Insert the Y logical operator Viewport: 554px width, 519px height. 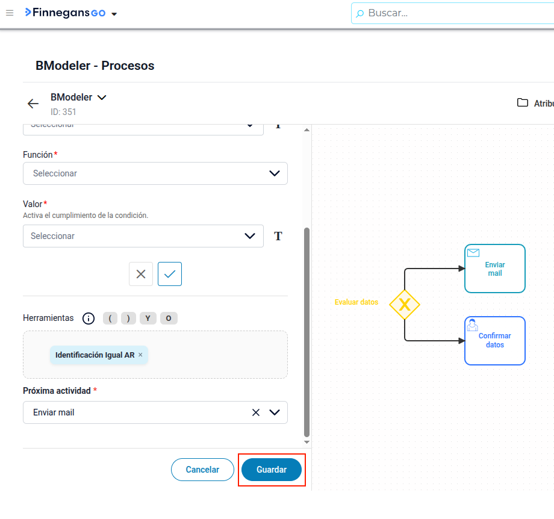[x=148, y=319]
